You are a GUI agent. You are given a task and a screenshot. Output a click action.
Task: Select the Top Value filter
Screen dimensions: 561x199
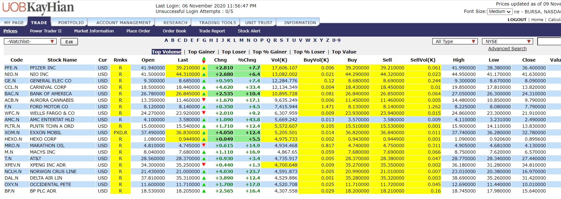[344, 52]
